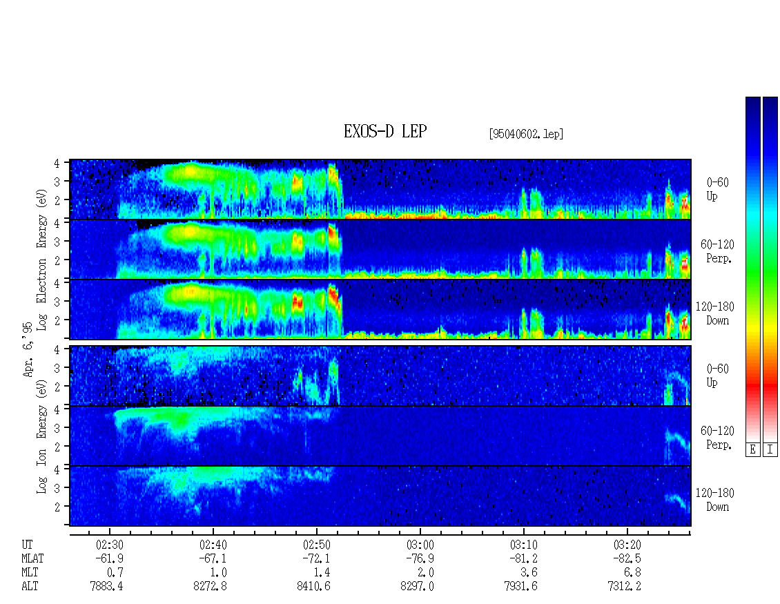Click the ion 120-180 Down pitch angle label
The height and width of the screenshot is (604, 780).
715,500
